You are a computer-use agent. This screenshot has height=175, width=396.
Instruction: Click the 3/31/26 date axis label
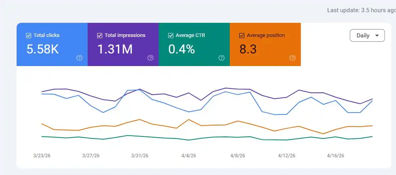[x=140, y=156]
